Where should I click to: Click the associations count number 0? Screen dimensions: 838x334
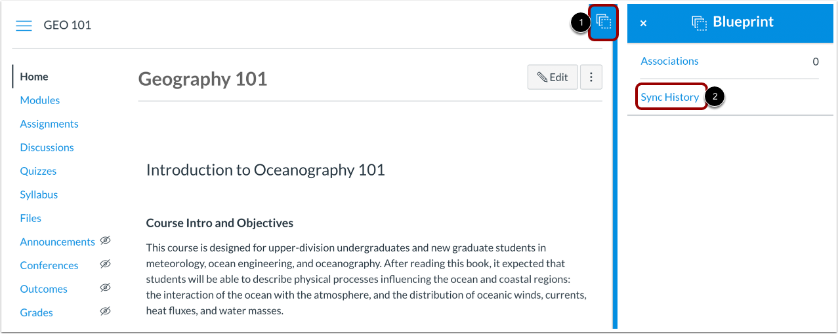tap(816, 62)
